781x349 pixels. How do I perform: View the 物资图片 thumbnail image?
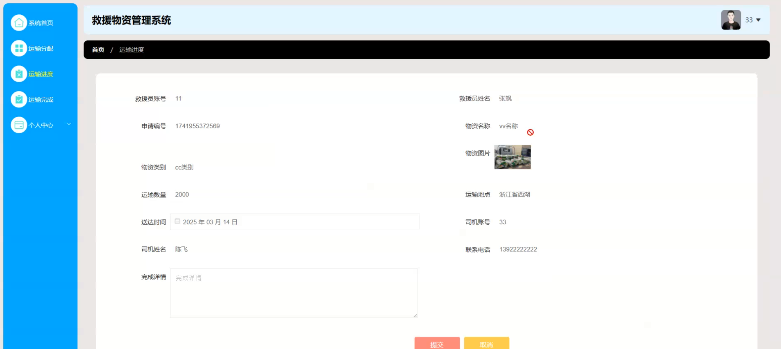coord(512,157)
